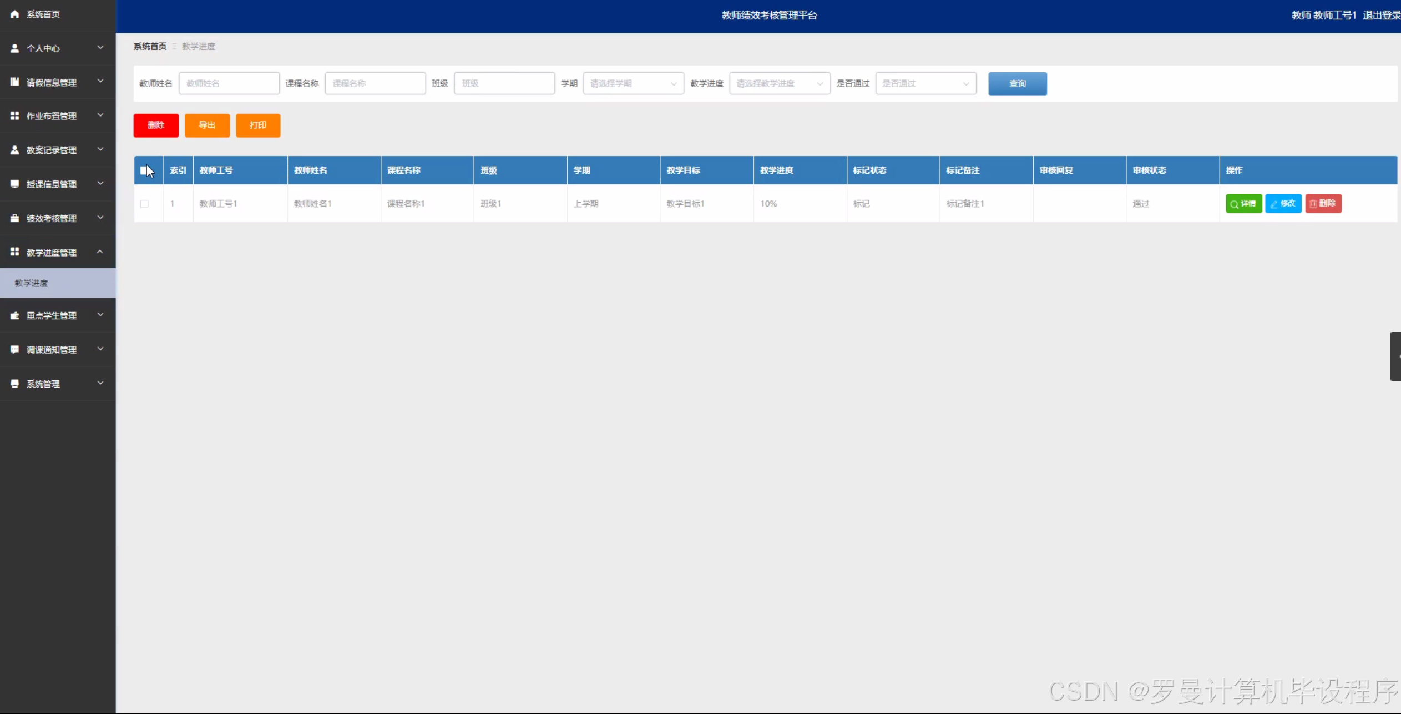Click the blue 修改 edit button

tap(1283, 203)
